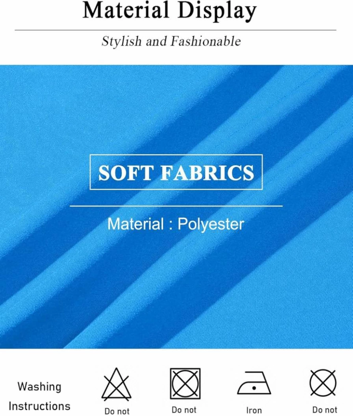Select the crossed-out tumble dry square icon
The width and height of the screenshot is (353, 416).
point(185,384)
